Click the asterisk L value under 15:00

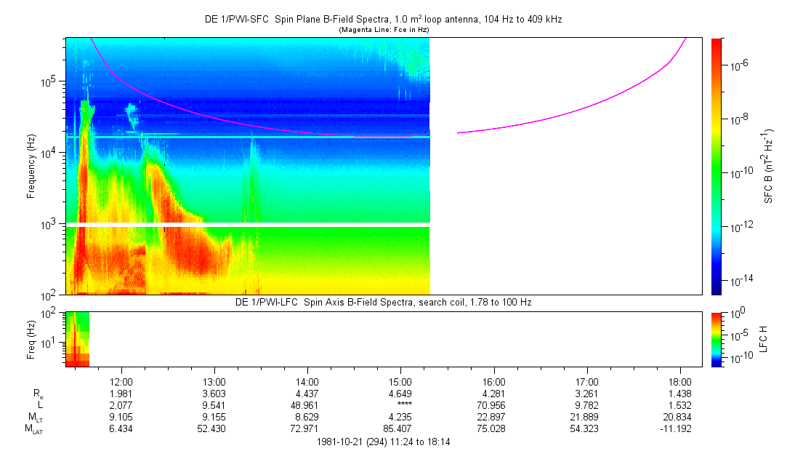(x=400, y=405)
